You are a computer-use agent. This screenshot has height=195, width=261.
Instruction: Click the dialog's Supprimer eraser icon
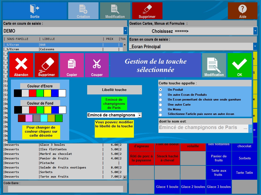pyautogui.click(x=46, y=64)
